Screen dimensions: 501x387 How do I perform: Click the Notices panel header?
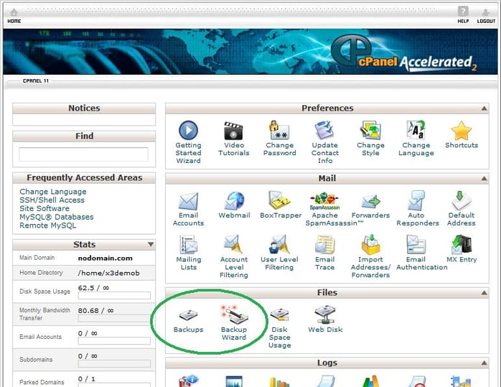84,108
